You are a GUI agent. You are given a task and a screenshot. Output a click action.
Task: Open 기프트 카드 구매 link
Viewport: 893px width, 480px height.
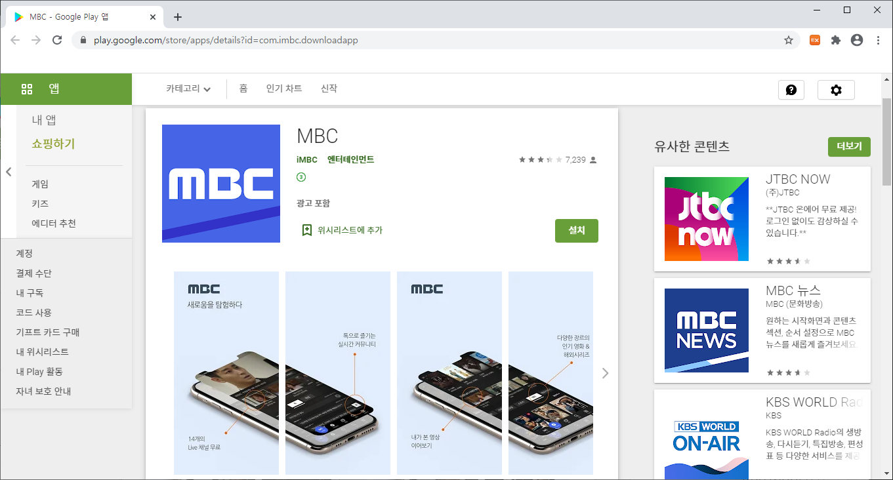(x=48, y=332)
